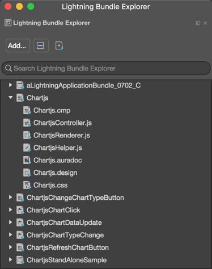The width and height of the screenshot is (212, 269).
Task: Expand the aLightningApplicationBundle_0702_C node
Action: [x=11, y=85]
